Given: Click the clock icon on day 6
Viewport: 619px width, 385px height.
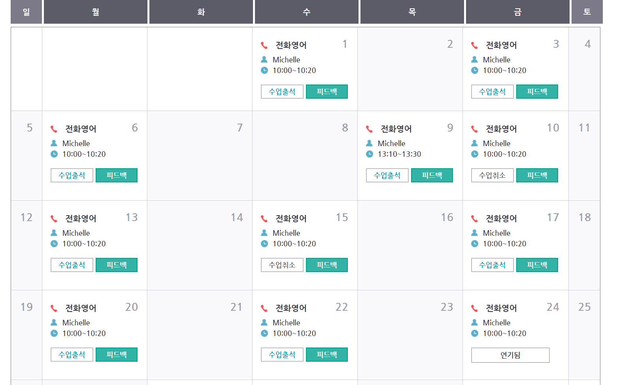Looking at the screenshot, I should pos(54,154).
